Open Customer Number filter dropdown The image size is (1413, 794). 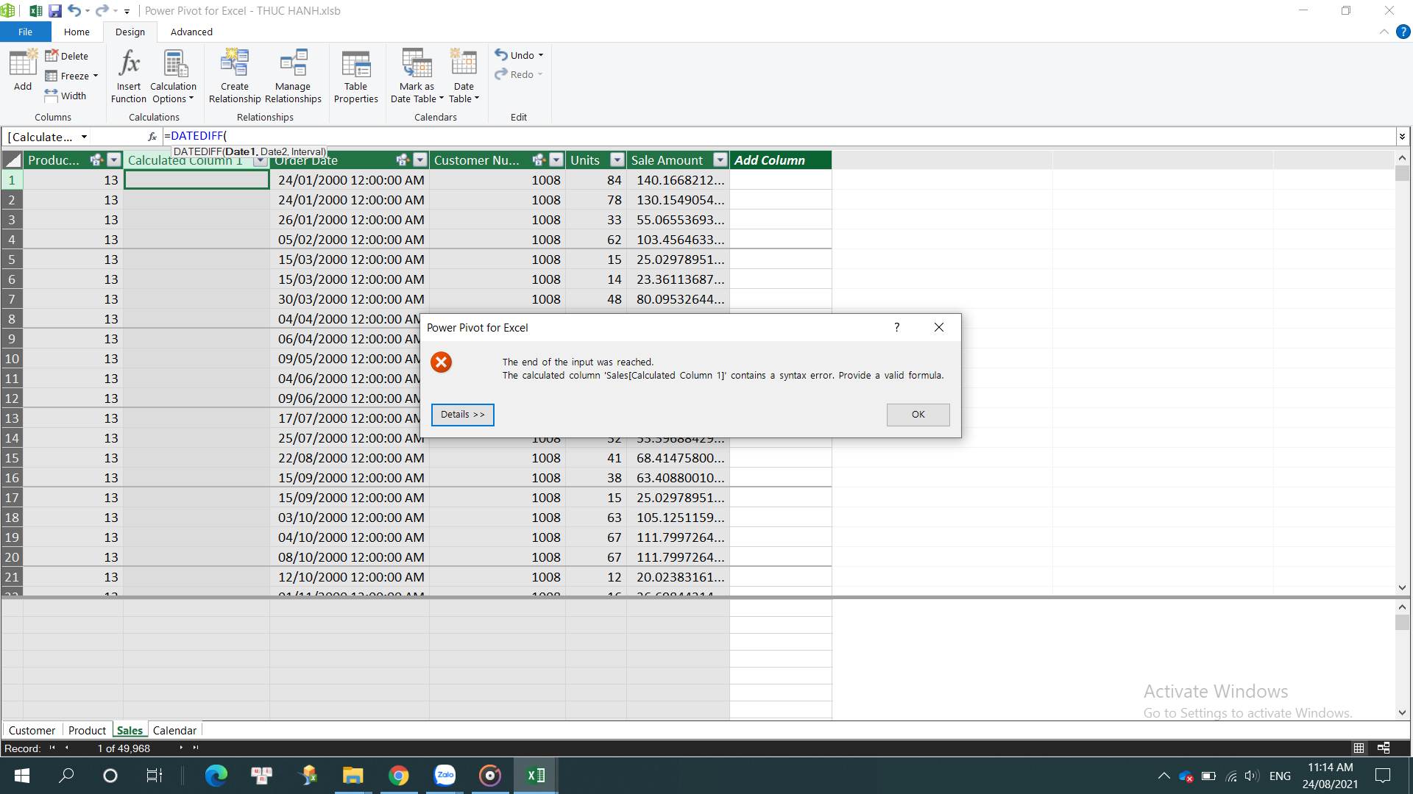click(x=556, y=160)
